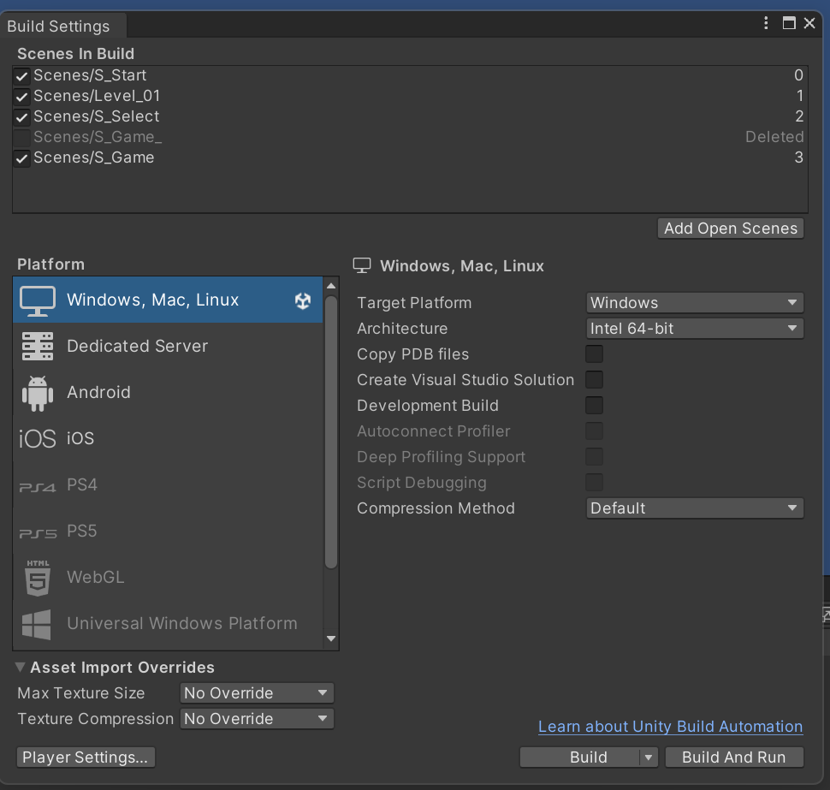
Task: Open the Compression Method dropdown
Action: [x=695, y=508]
